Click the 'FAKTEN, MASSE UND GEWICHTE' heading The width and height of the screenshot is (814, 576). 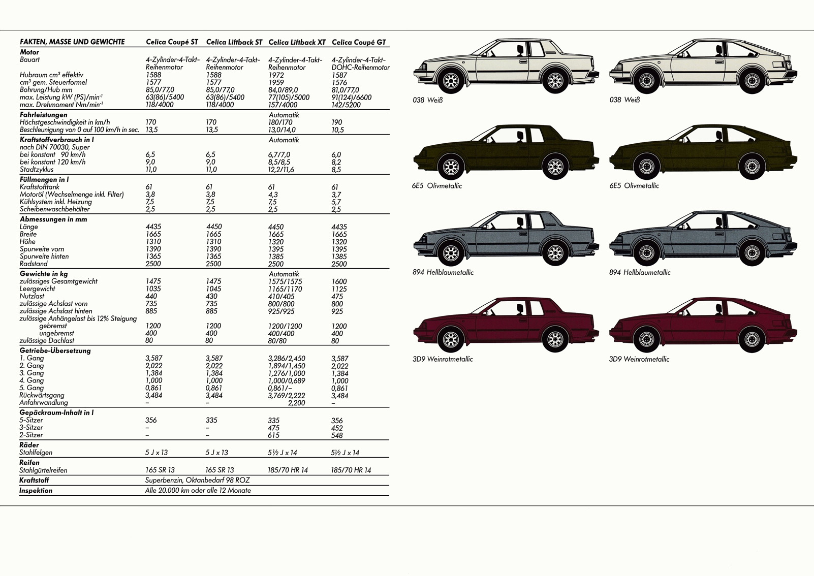pyautogui.click(x=72, y=42)
